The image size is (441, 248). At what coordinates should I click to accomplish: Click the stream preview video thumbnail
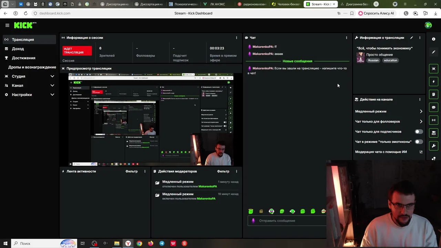coord(151,119)
